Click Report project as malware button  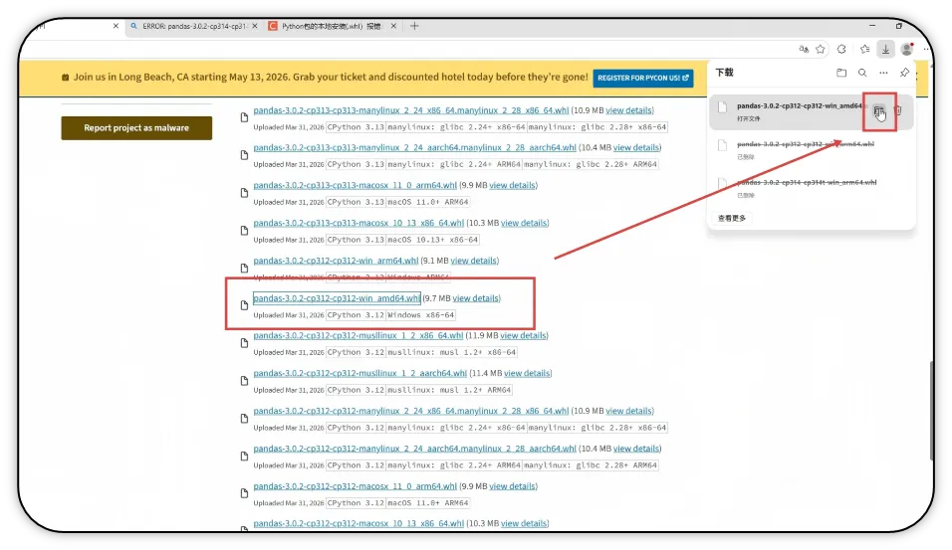pos(136,128)
